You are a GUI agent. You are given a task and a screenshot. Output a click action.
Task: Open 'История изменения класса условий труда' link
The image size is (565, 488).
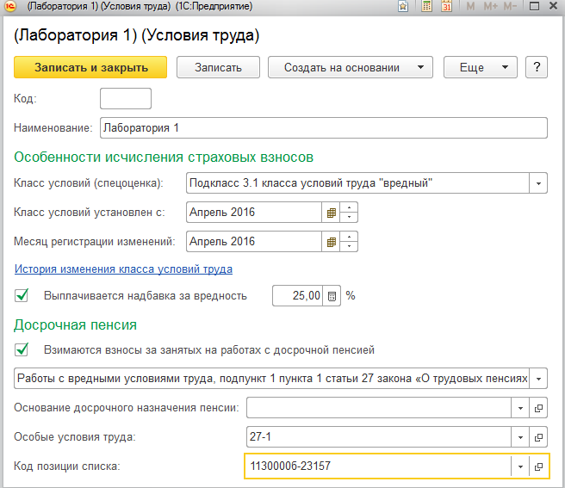123,269
